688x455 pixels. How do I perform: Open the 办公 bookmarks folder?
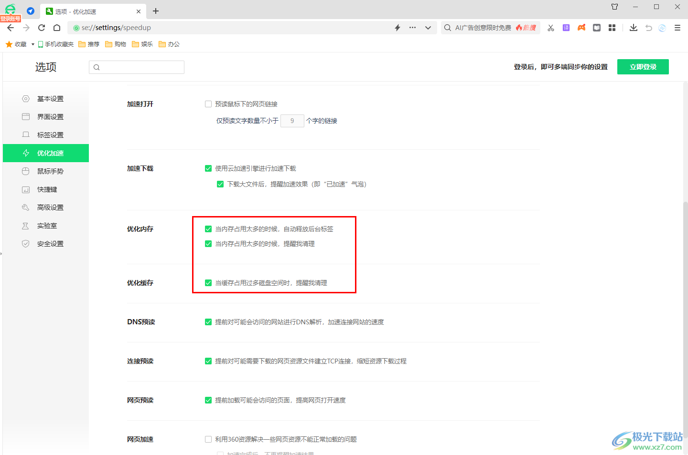(169, 44)
